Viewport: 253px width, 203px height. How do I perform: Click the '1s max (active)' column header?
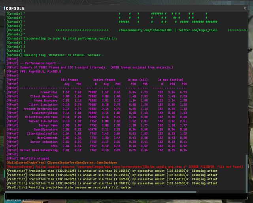point(170,80)
